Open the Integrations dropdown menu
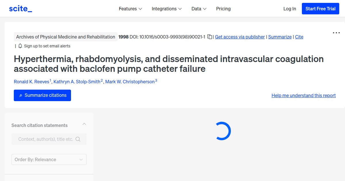Screen dimensions: 345x181 (x=167, y=9)
